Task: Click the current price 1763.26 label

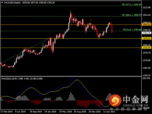Action: click(147, 33)
